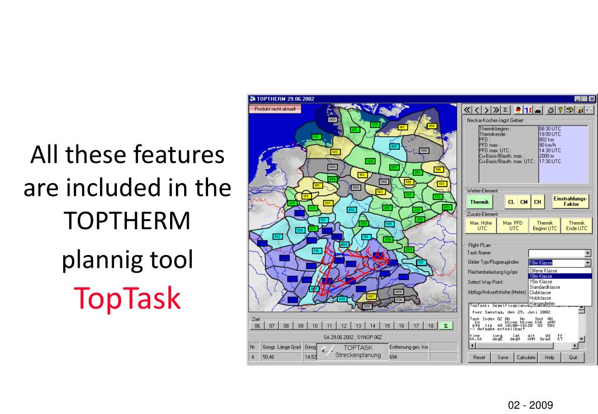Toggle the CH high cloud layer
This screenshot has width=598, height=414.
click(537, 202)
